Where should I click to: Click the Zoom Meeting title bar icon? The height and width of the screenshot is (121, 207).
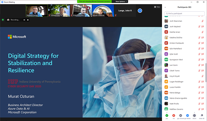[2, 2]
